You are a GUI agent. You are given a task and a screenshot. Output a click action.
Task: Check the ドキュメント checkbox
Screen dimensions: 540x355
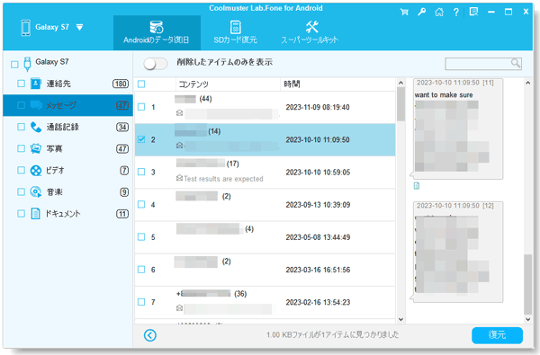click(21, 214)
